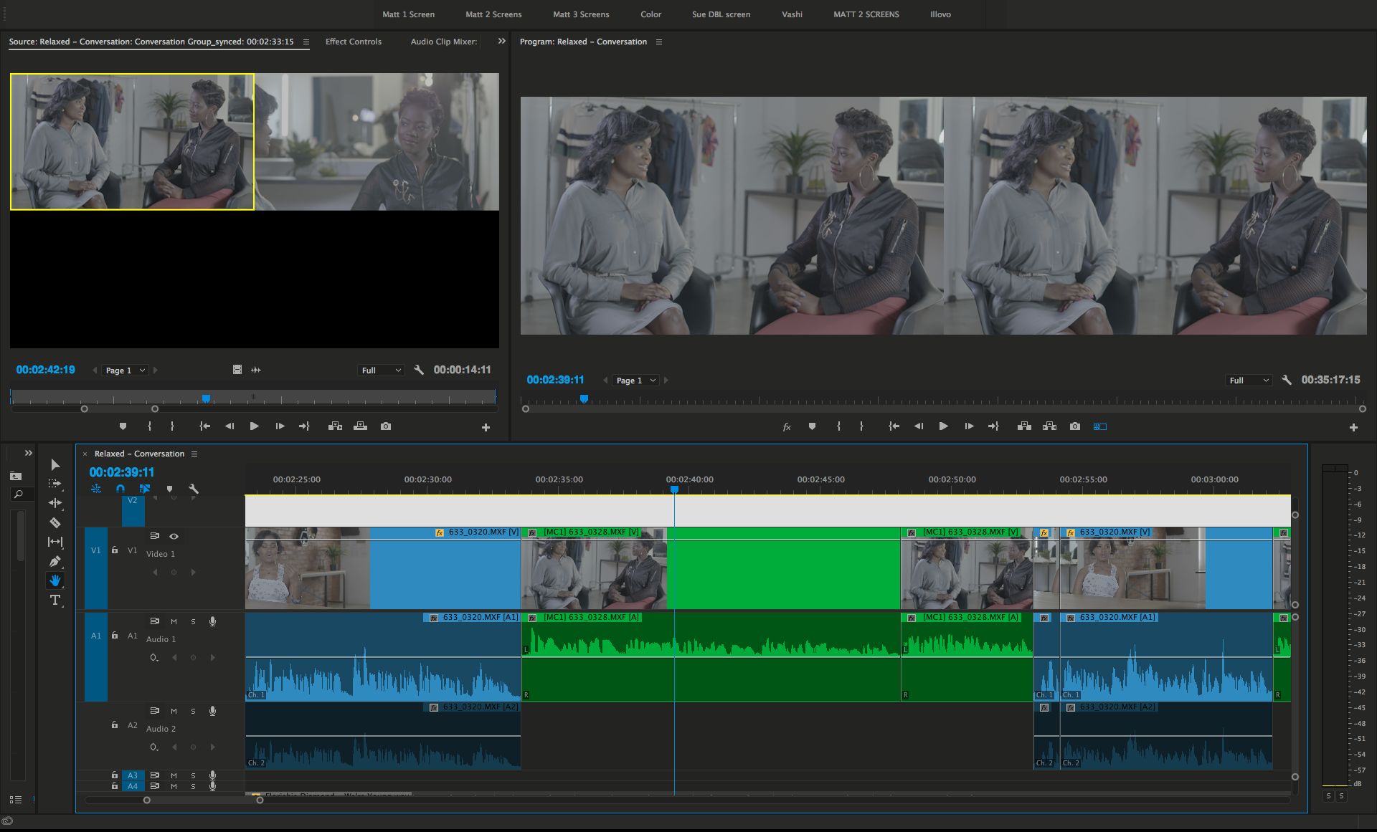
Task: Toggle Linked Selection in timeline
Action: pyautogui.click(x=145, y=489)
